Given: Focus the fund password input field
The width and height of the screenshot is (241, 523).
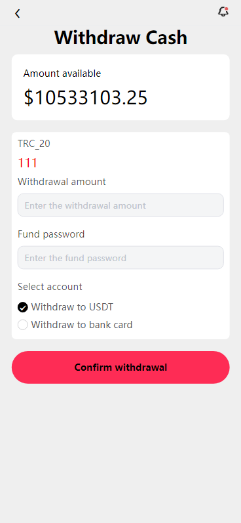Looking at the screenshot, I should [x=120, y=258].
